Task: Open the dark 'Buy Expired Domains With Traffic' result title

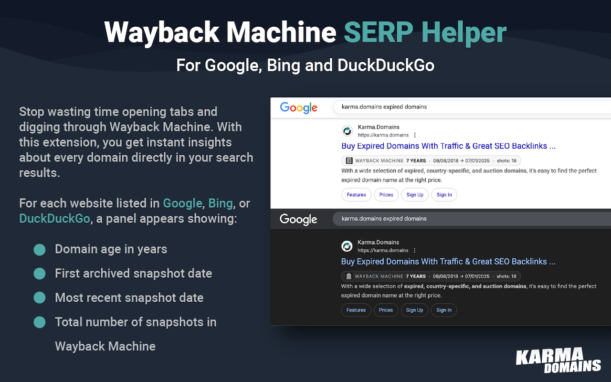Action: 448,262
